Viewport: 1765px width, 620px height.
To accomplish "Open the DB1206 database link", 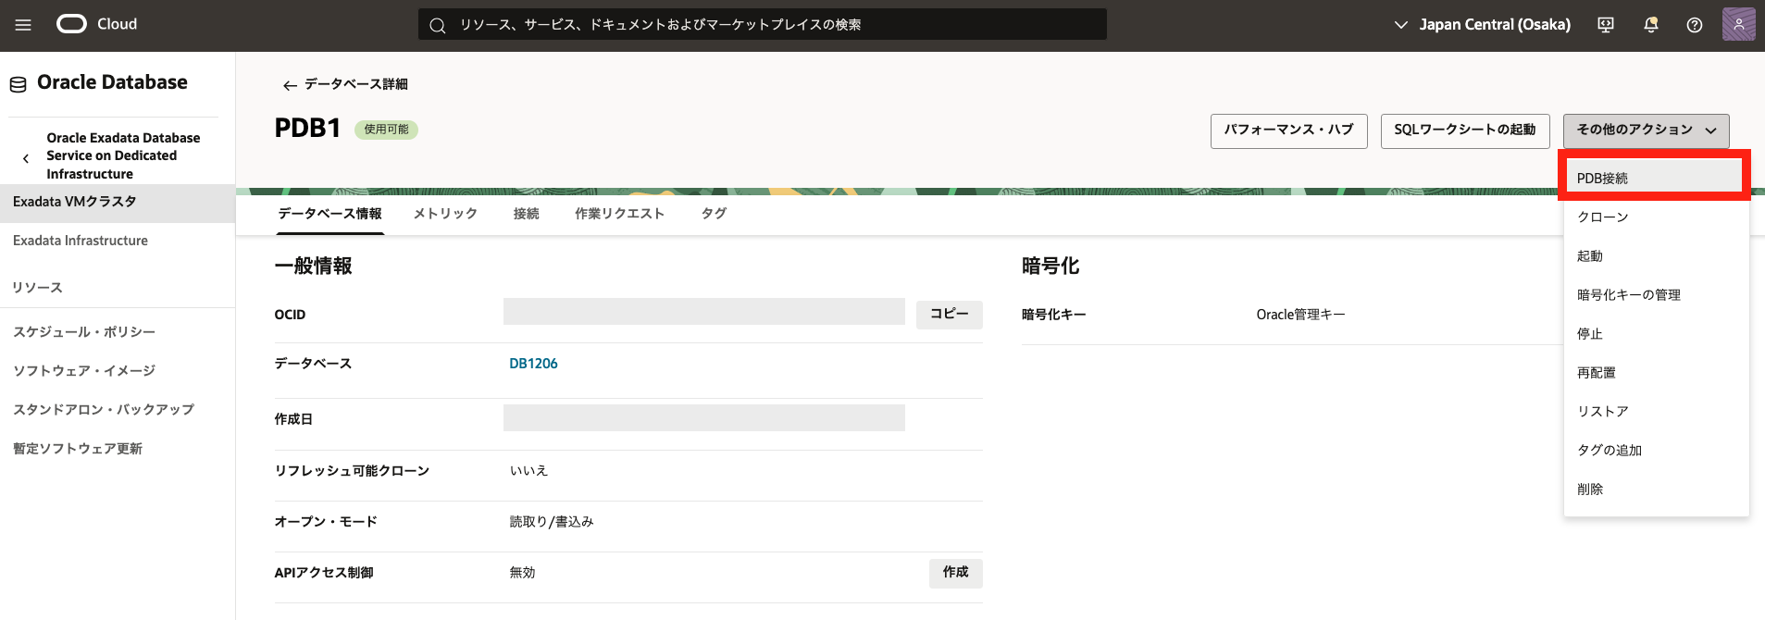I will 533,364.
